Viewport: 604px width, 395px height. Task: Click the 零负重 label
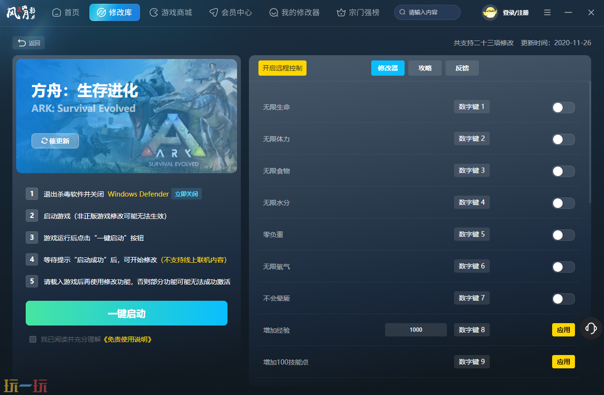point(273,235)
